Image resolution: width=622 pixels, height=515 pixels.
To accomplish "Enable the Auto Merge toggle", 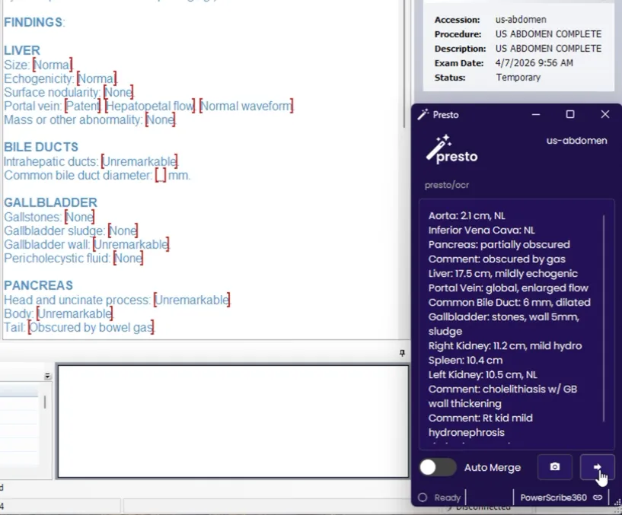I will point(437,466).
